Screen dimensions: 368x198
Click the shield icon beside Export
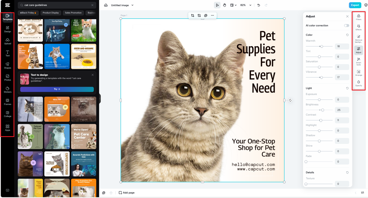pyautogui.click(x=366, y=5)
